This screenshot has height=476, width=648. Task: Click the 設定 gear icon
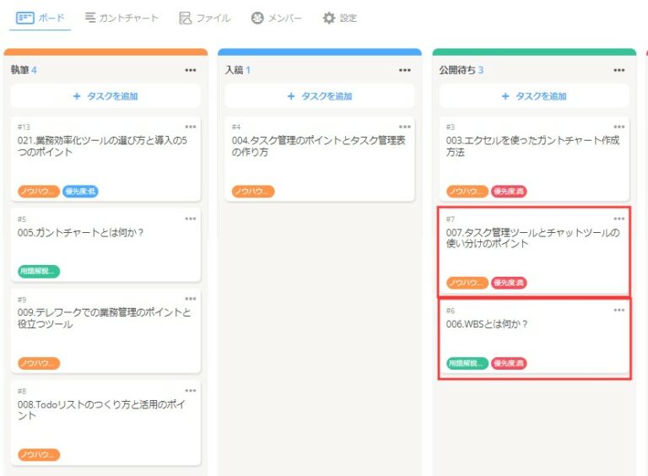pyautogui.click(x=329, y=18)
